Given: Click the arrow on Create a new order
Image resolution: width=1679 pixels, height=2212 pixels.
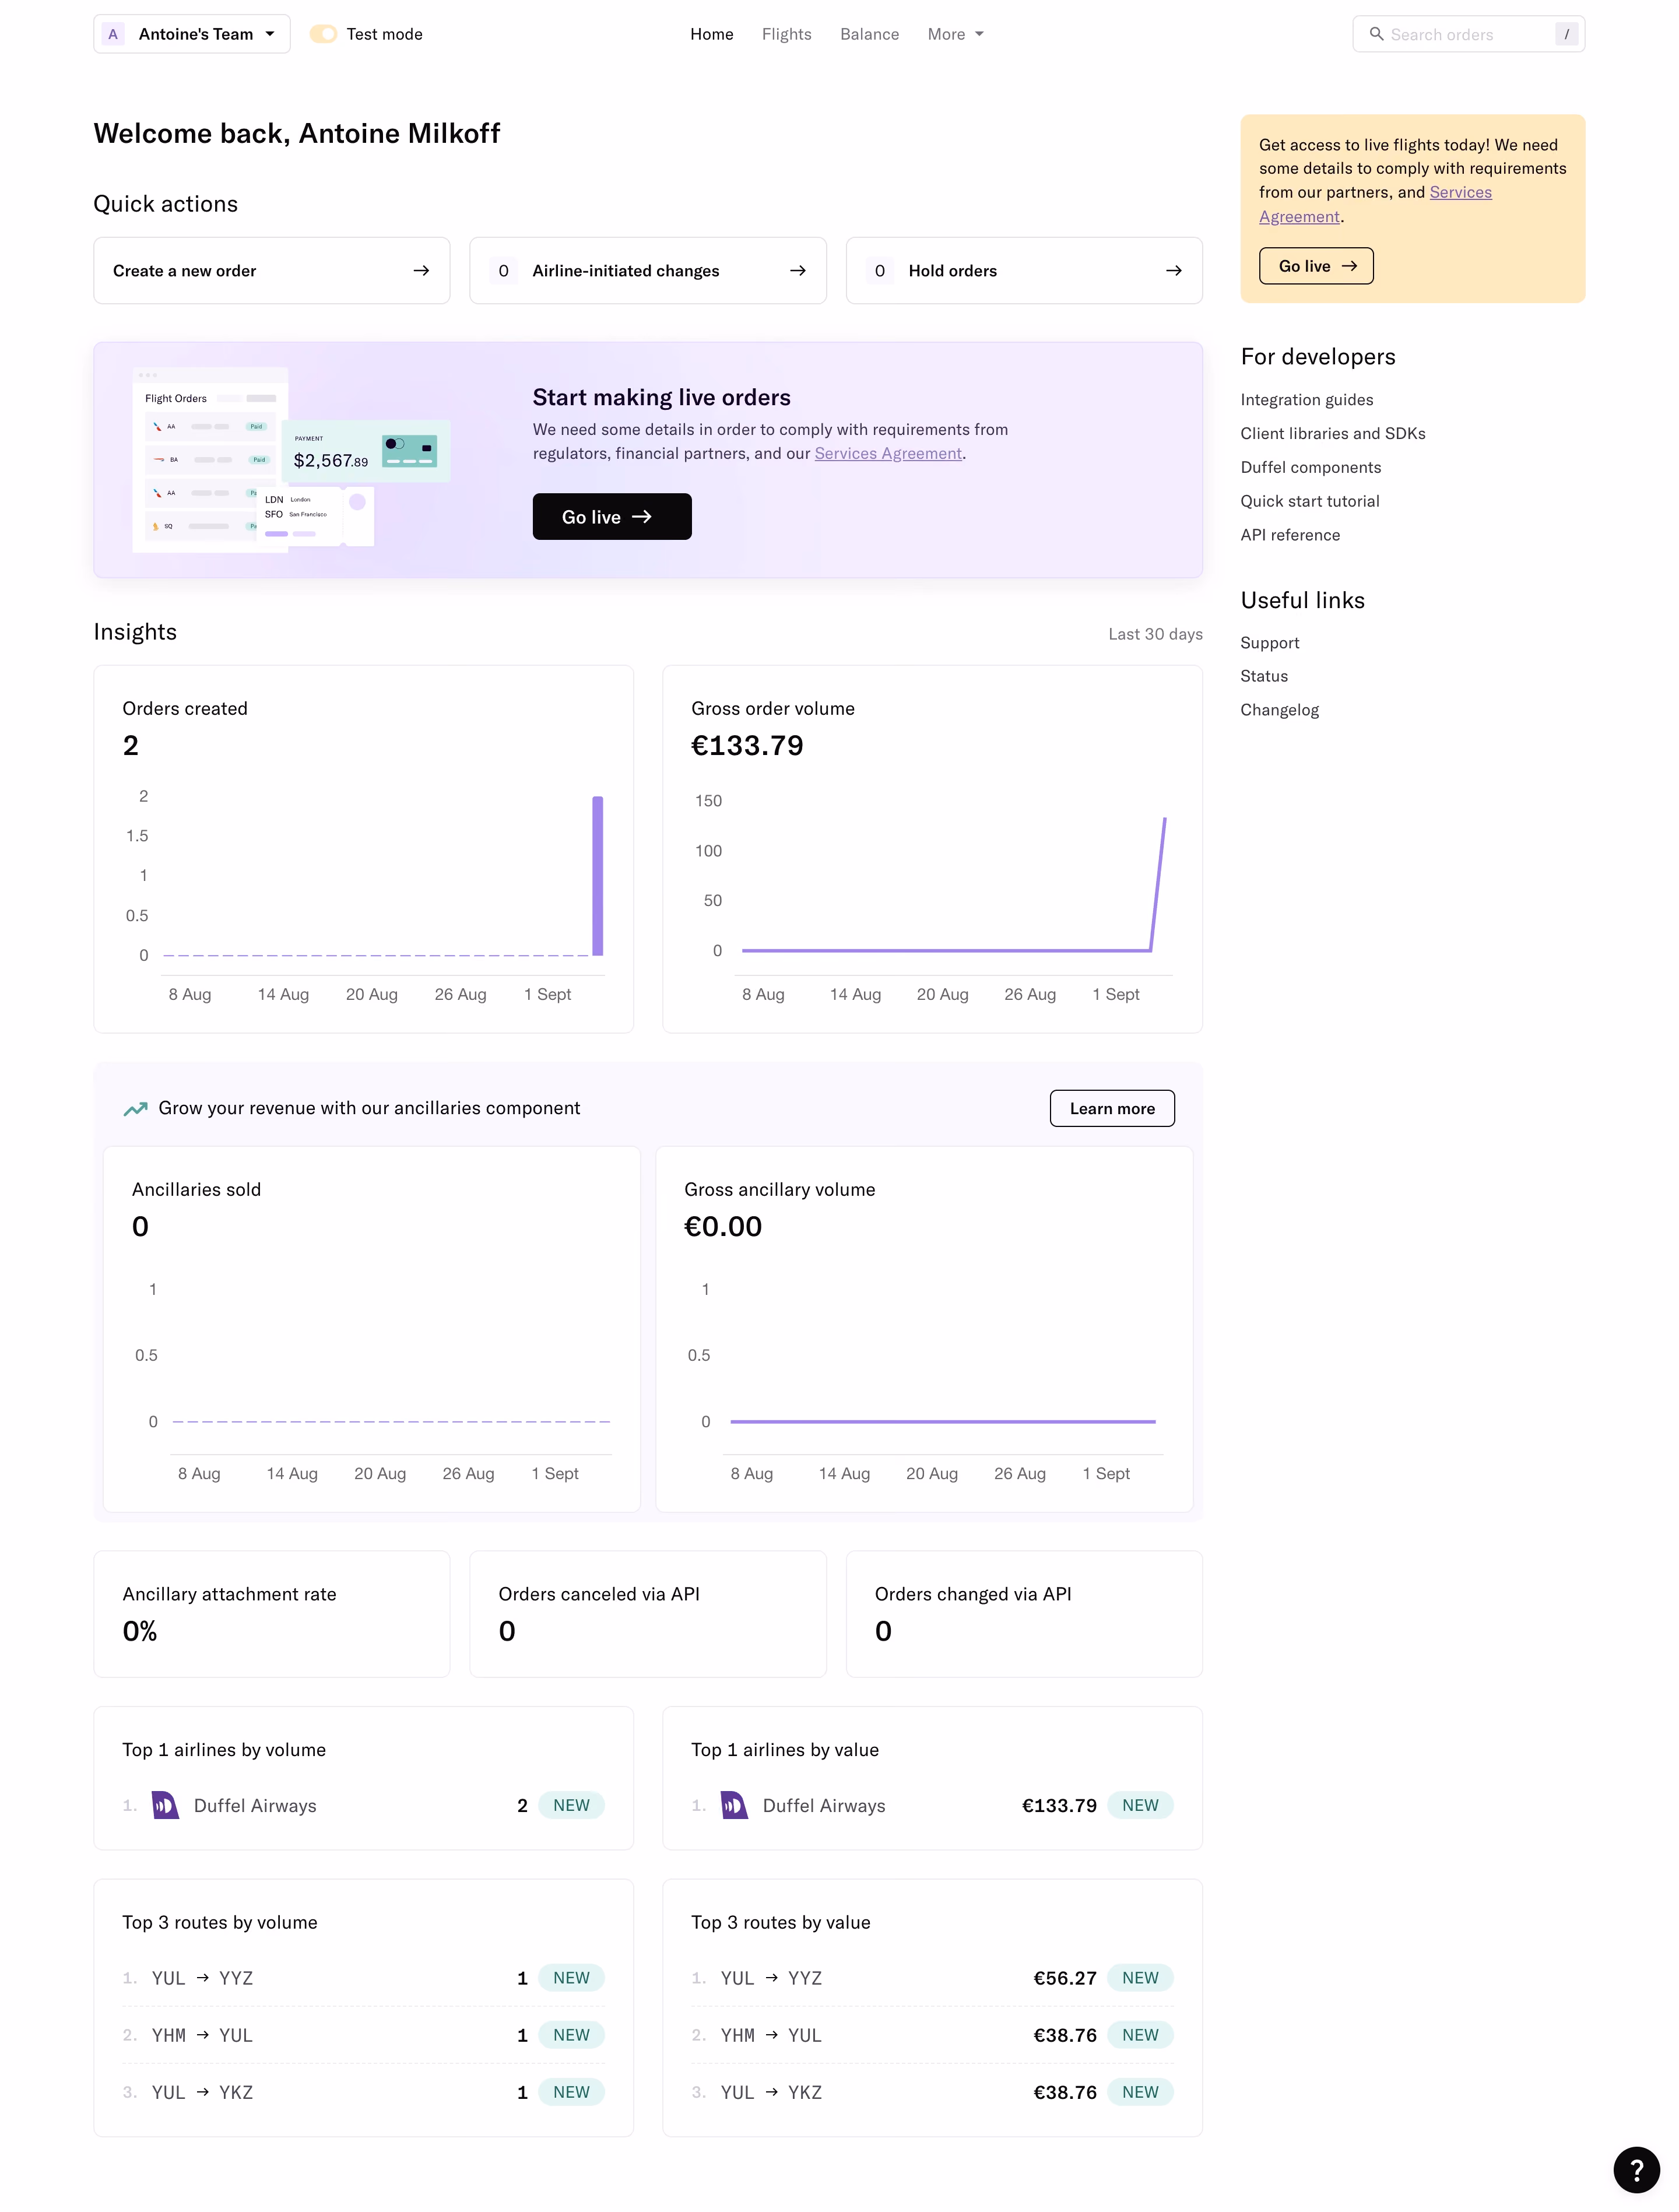Looking at the screenshot, I should tap(421, 271).
